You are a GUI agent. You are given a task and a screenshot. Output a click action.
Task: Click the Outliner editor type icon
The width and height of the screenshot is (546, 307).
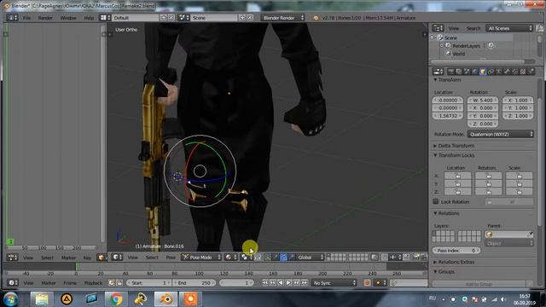(x=438, y=28)
